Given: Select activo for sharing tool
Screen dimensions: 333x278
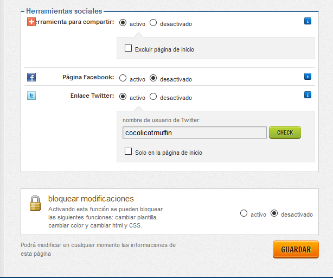Looking at the screenshot, I should tap(123, 22).
